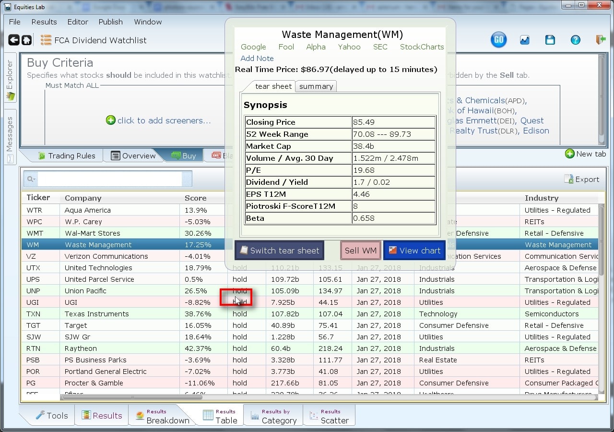The image size is (614, 432).
Task: Sort by the Ticker column header
Action: [38, 198]
